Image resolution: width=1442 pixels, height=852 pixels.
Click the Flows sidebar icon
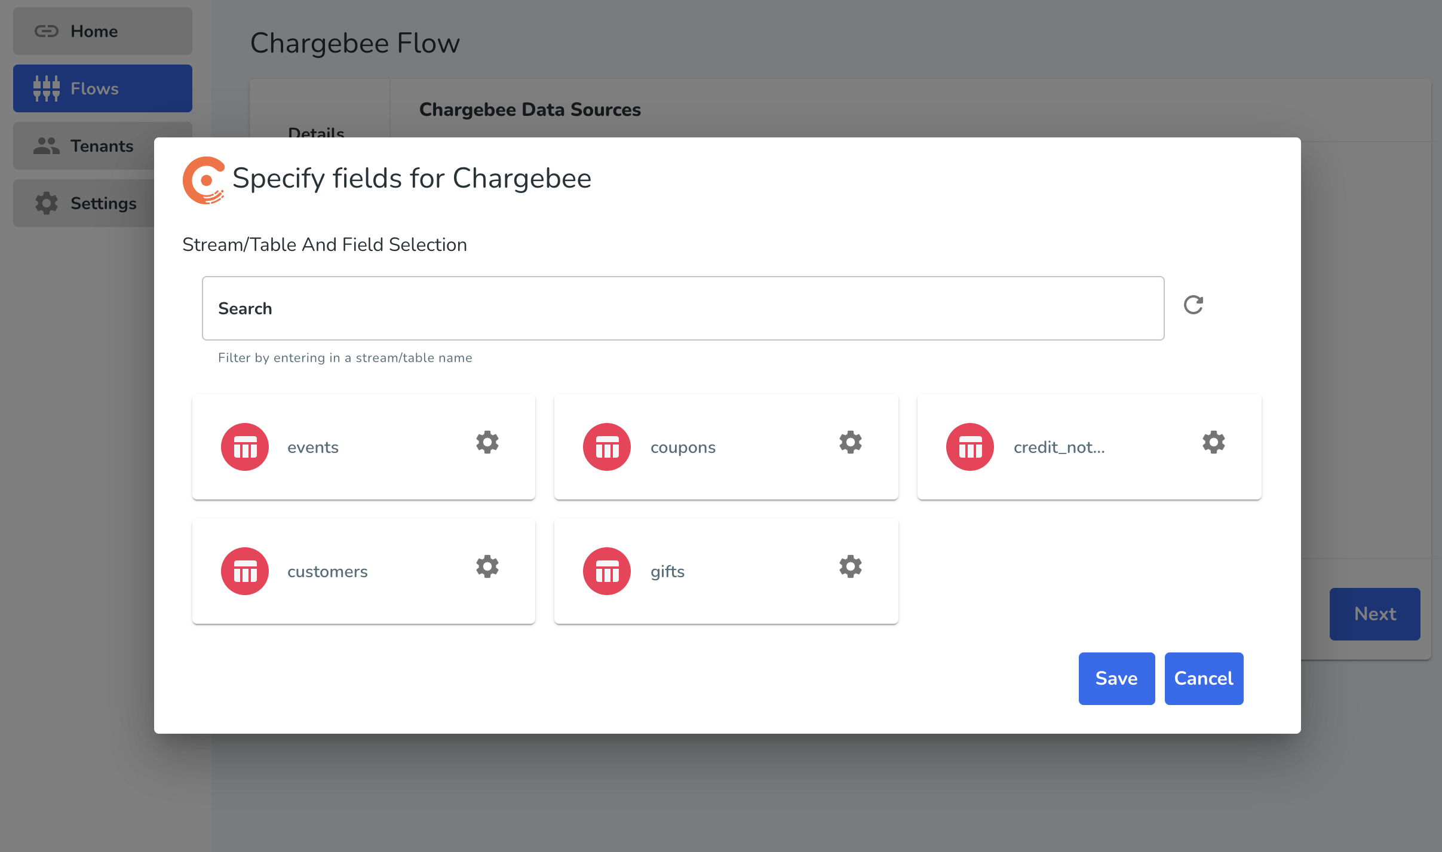click(x=47, y=88)
